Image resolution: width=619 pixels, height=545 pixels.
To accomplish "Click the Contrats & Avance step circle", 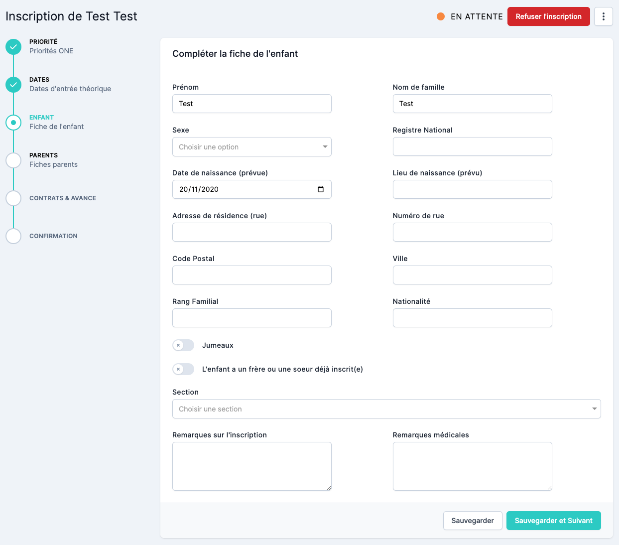I will pos(13,198).
